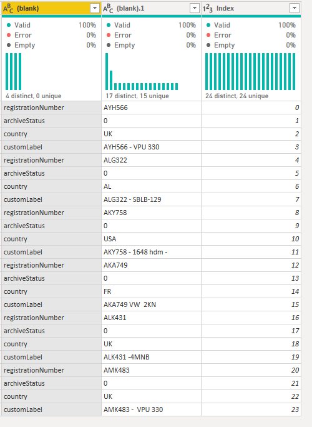This screenshot has width=312, height=427.
Task: Click the 123 data type icon of Index column
Action: (x=208, y=9)
